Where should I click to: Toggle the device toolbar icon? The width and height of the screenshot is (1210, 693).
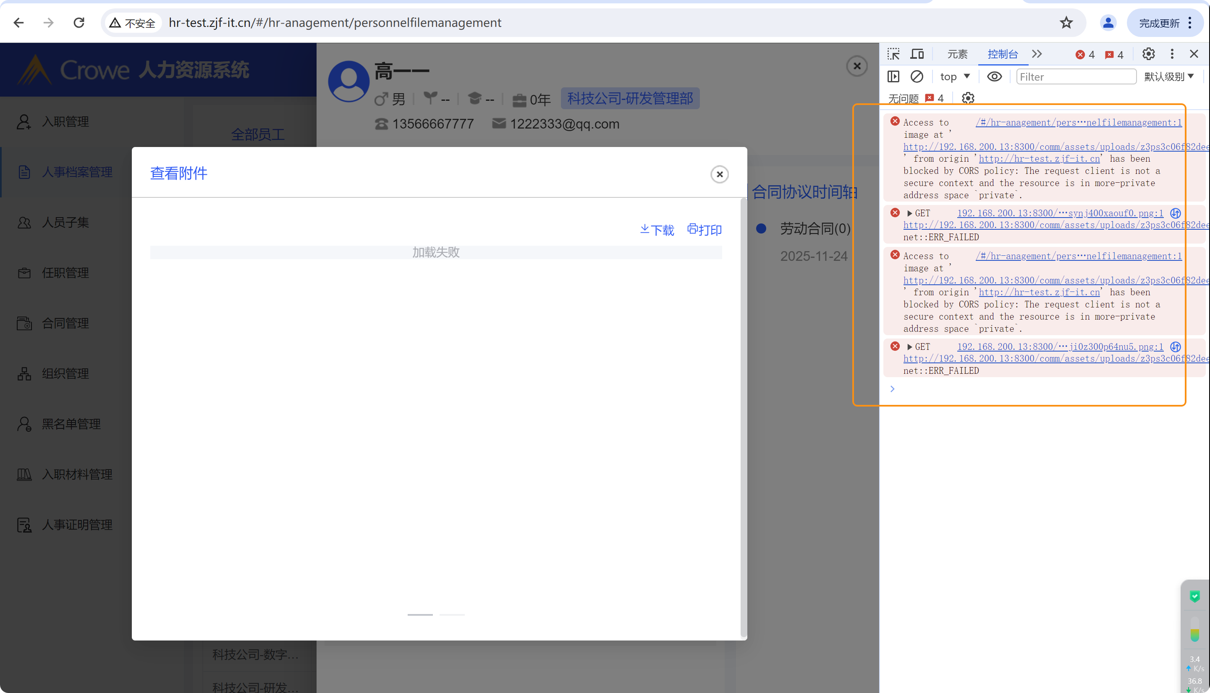[x=917, y=54]
